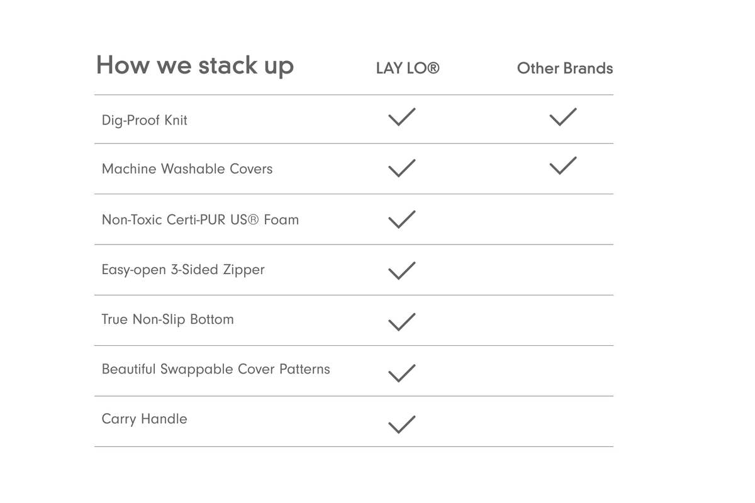Viewport: 755px width, 503px height.
Task: Click the Beautiful Swappable Cover Patterns label
Action: click(216, 369)
